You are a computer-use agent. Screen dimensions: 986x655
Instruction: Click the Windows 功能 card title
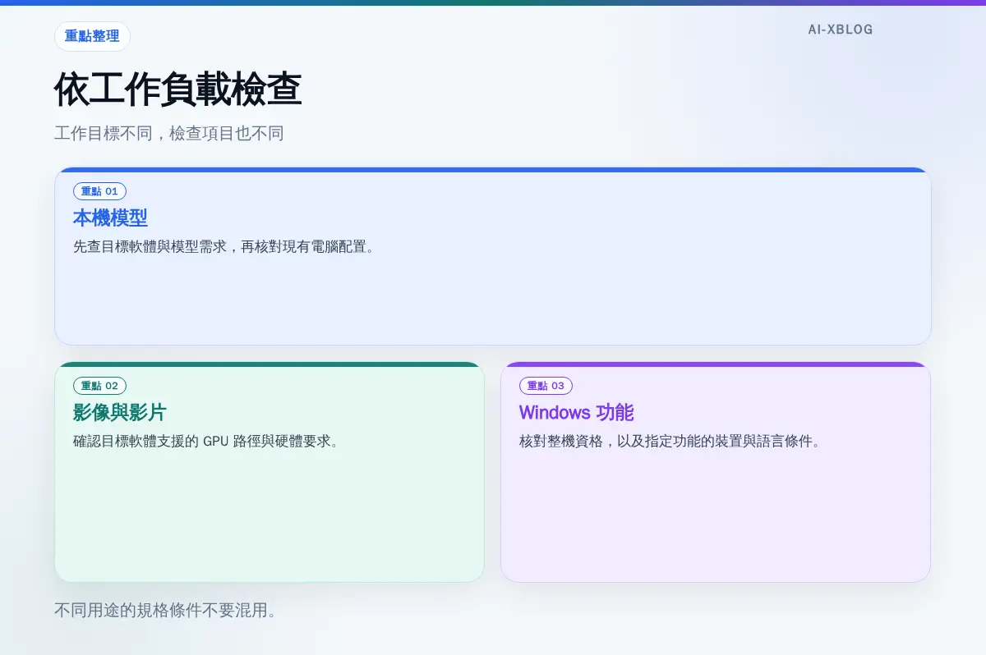pyautogui.click(x=577, y=413)
